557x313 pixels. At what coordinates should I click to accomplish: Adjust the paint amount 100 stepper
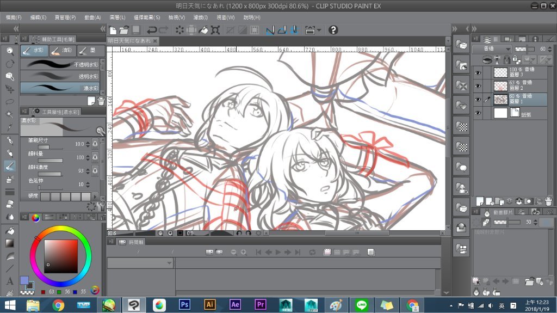88,157
